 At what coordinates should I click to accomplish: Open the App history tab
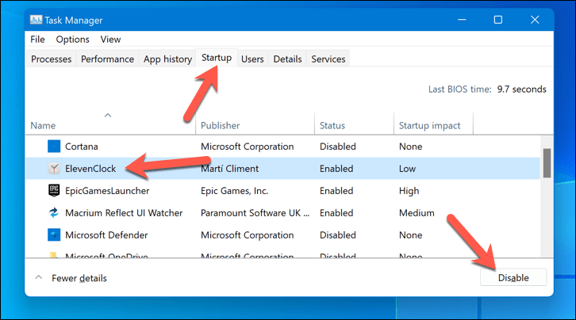167,59
